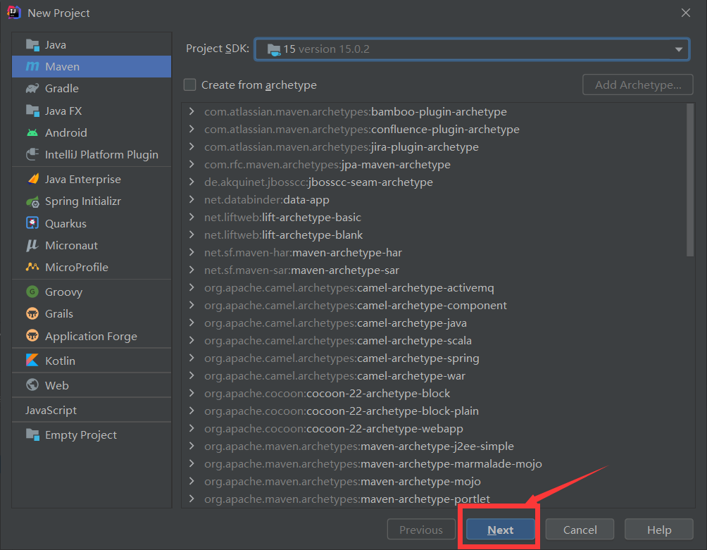Viewport: 707px width, 550px height.
Task: Click the Web globe icon
Action: pos(32,385)
